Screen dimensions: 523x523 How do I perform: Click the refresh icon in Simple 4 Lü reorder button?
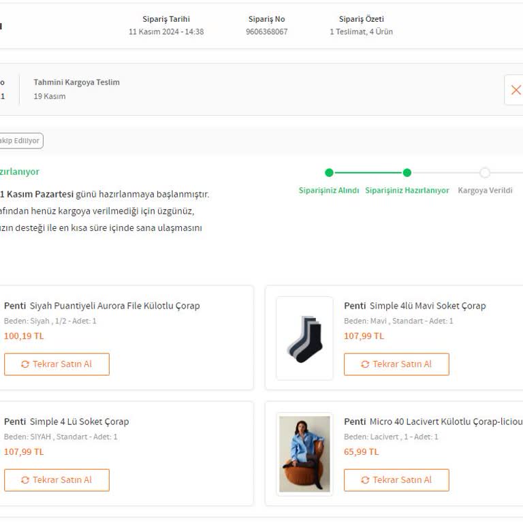coord(25,480)
